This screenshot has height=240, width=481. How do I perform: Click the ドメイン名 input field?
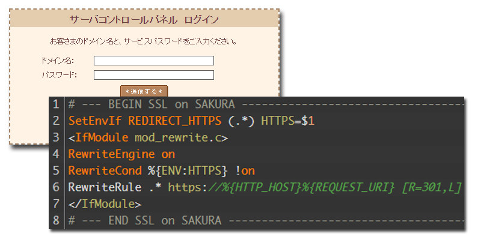tap(154, 61)
